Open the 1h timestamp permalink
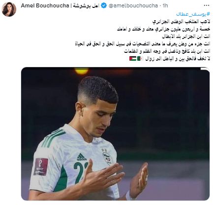This screenshot has height=205, width=213. [165, 6]
